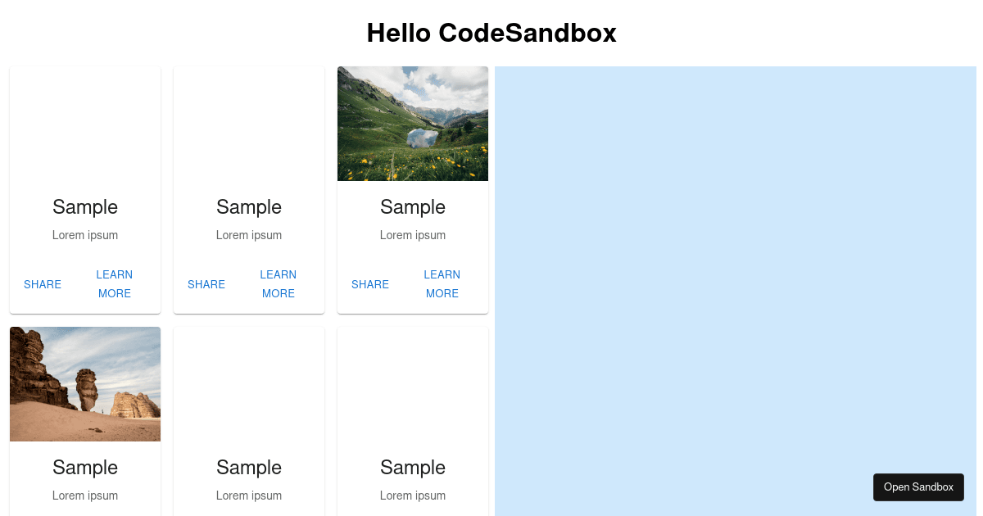
Task: Click the large light blue panel on the right
Action: (735, 287)
